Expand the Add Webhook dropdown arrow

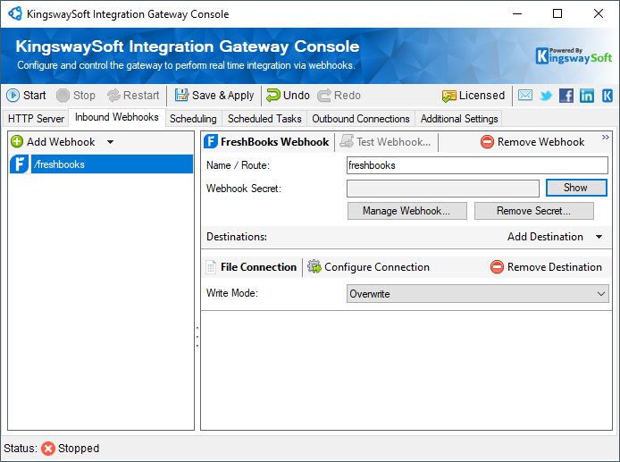tap(110, 142)
